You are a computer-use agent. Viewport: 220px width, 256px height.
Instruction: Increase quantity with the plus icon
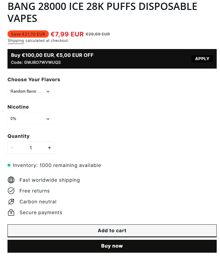[x=49, y=148]
